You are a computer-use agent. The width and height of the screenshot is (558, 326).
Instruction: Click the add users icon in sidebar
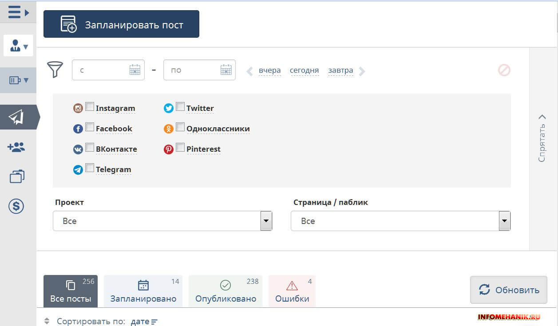pyautogui.click(x=16, y=147)
